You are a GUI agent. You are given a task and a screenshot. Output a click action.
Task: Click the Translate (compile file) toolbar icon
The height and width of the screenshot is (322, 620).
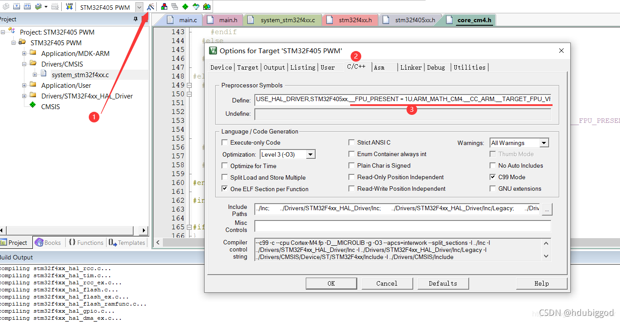click(5, 7)
